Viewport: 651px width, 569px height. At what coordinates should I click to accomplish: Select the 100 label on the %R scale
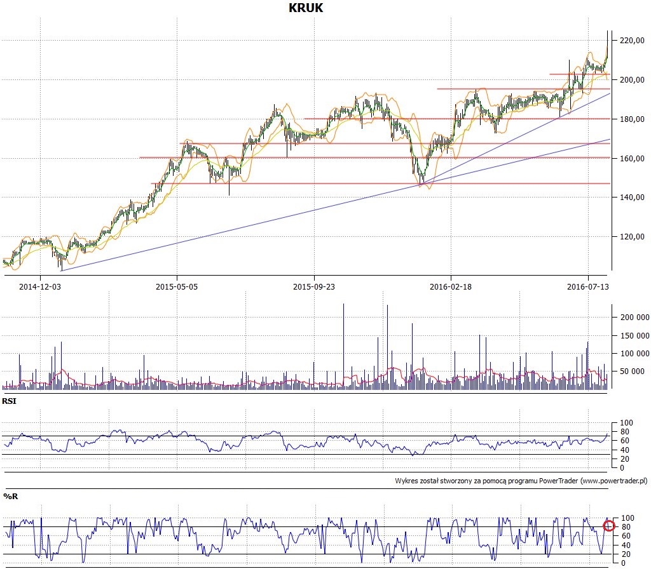pos(627,518)
